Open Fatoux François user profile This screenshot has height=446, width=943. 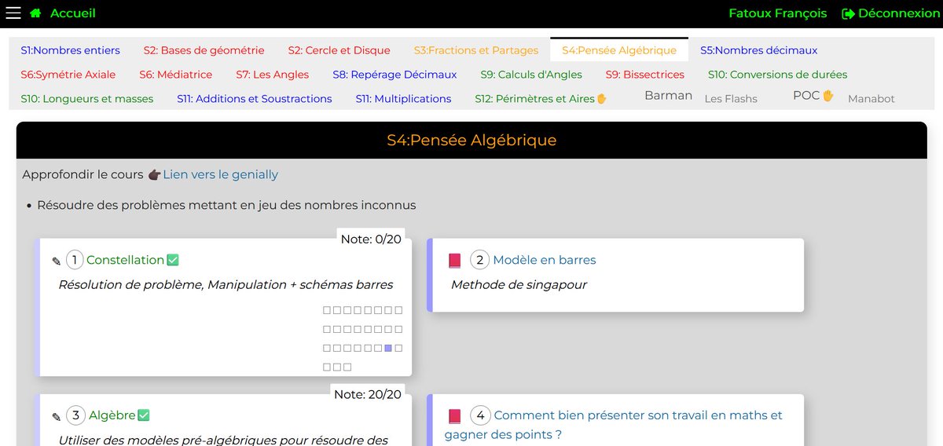(x=778, y=13)
